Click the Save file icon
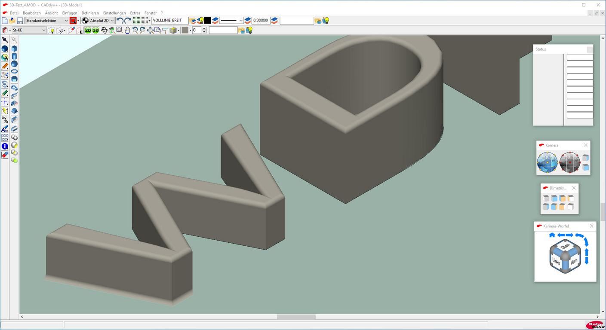The image size is (606, 330). coord(20,21)
